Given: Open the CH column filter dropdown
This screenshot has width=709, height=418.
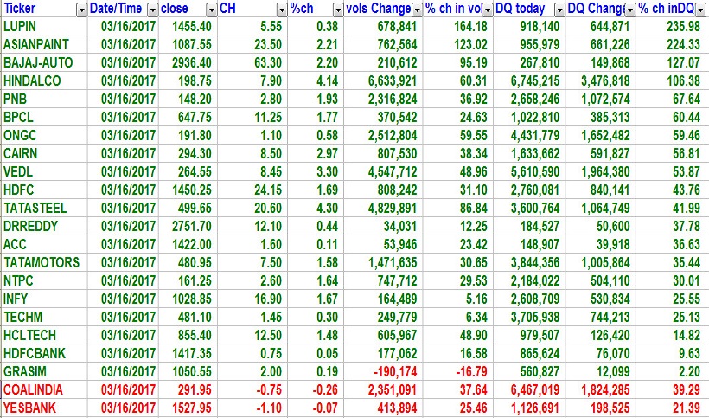Looking at the screenshot, I should coord(282,10).
